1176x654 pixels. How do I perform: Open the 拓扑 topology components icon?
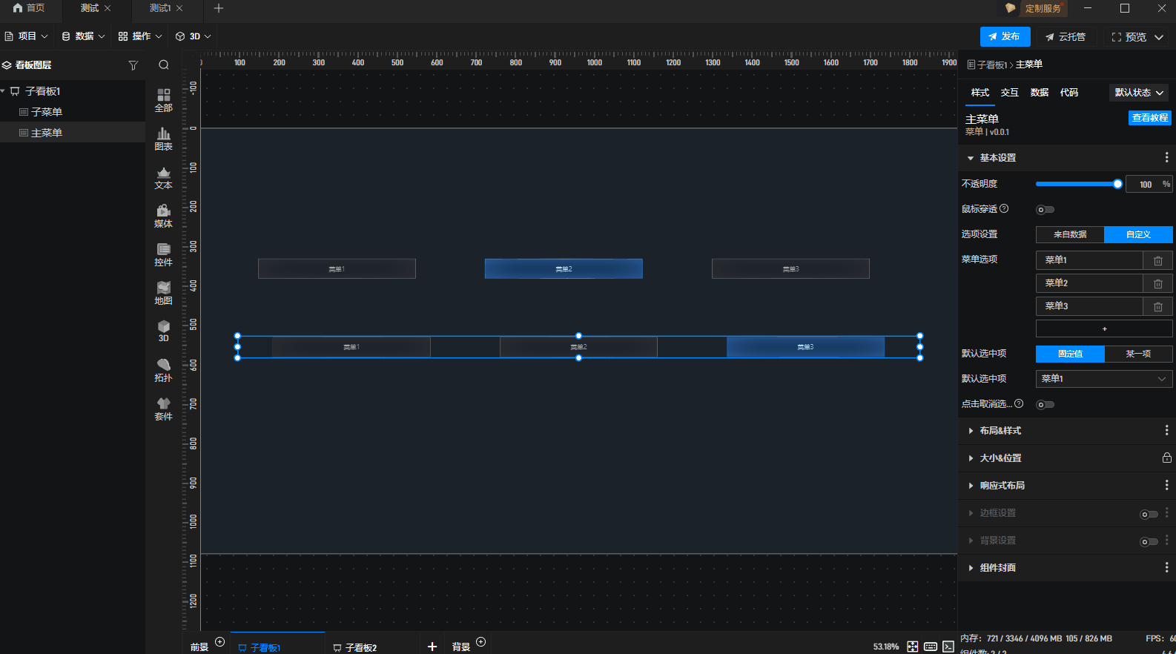click(163, 369)
